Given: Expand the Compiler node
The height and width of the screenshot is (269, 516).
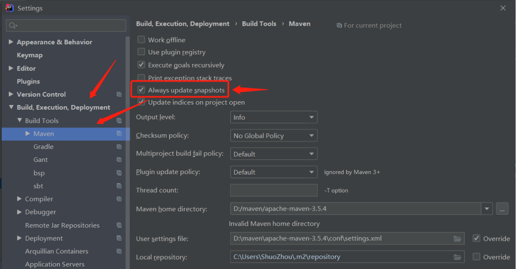Looking at the screenshot, I should (19, 199).
